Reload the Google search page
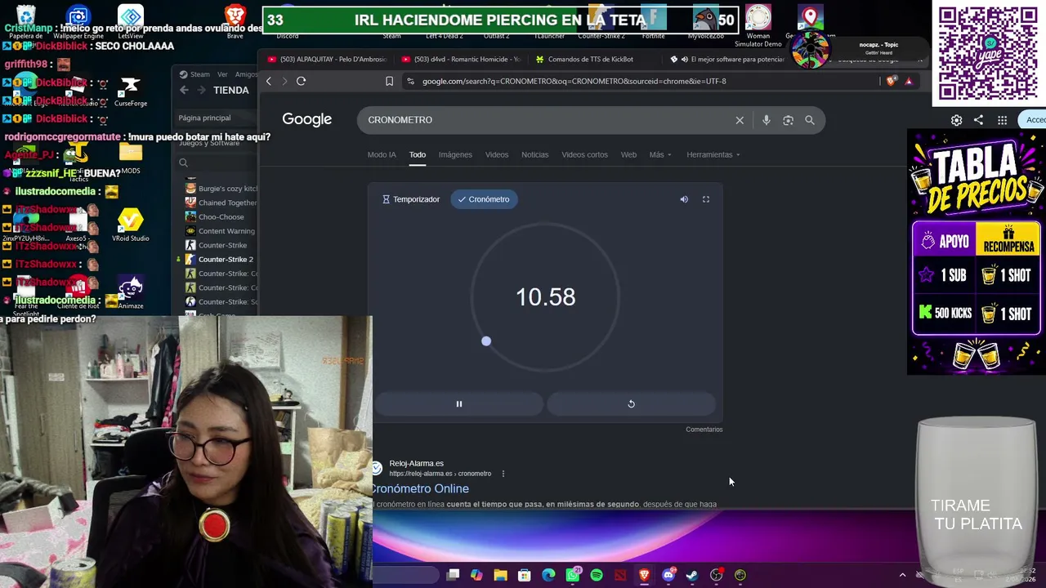1046x588 pixels. (x=301, y=81)
